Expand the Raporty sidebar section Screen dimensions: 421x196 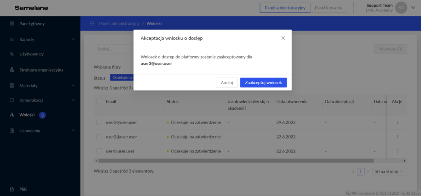tap(73, 39)
